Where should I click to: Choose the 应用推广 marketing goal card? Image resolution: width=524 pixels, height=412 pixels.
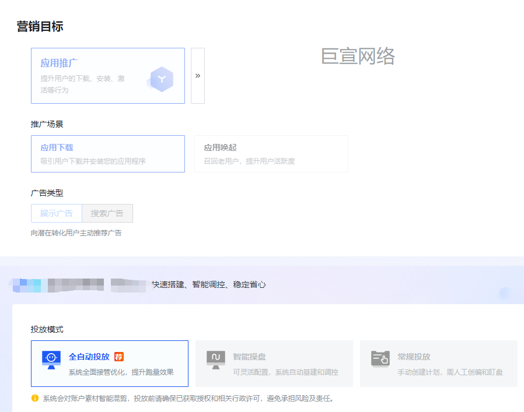pyautogui.click(x=107, y=76)
